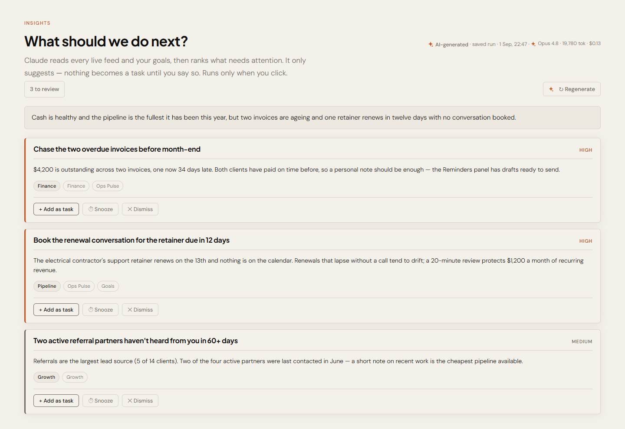Viewport: 625px width, 429px height.
Task: Click the sparkle icon before Opus 4.8
Action: click(x=533, y=44)
